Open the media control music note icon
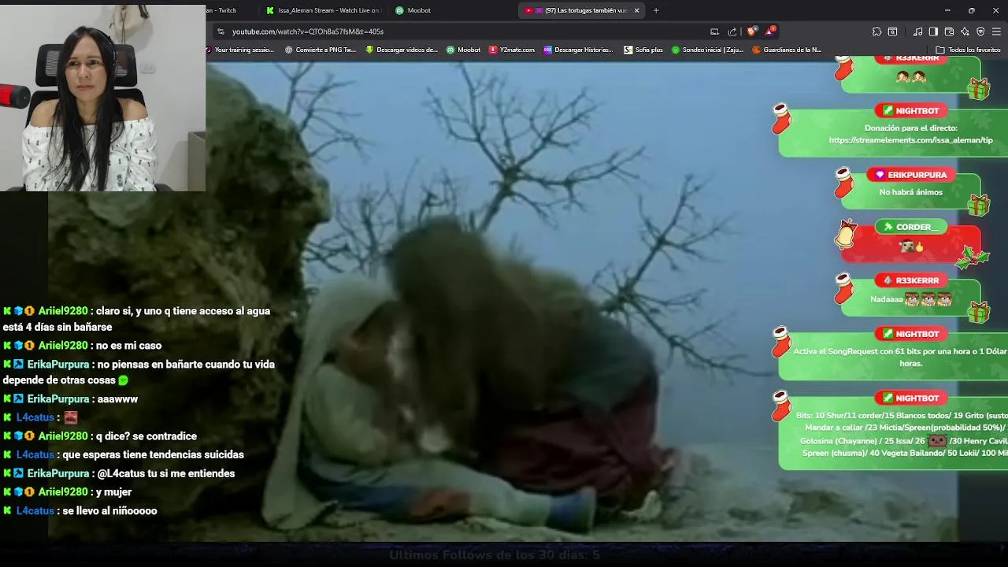Image resolution: width=1008 pixels, height=567 pixels. click(x=917, y=31)
